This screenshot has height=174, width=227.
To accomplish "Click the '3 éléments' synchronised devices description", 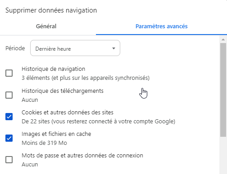I will pyautogui.click(x=86, y=78).
